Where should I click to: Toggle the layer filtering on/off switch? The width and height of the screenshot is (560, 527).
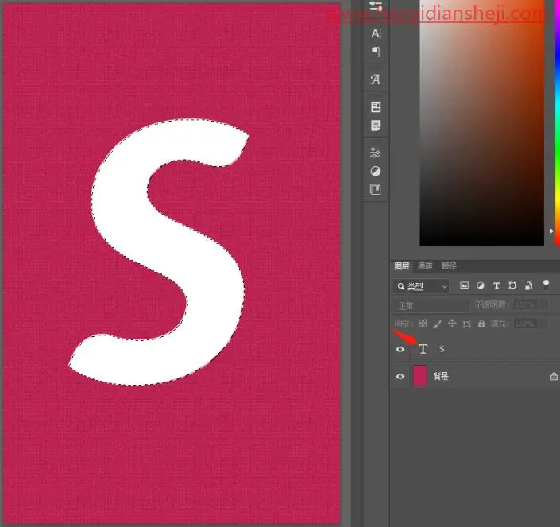pos(546,285)
